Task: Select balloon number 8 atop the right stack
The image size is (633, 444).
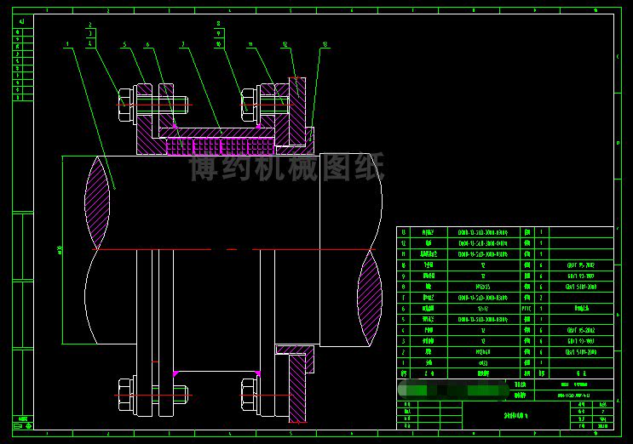Action: pyautogui.click(x=218, y=24)
